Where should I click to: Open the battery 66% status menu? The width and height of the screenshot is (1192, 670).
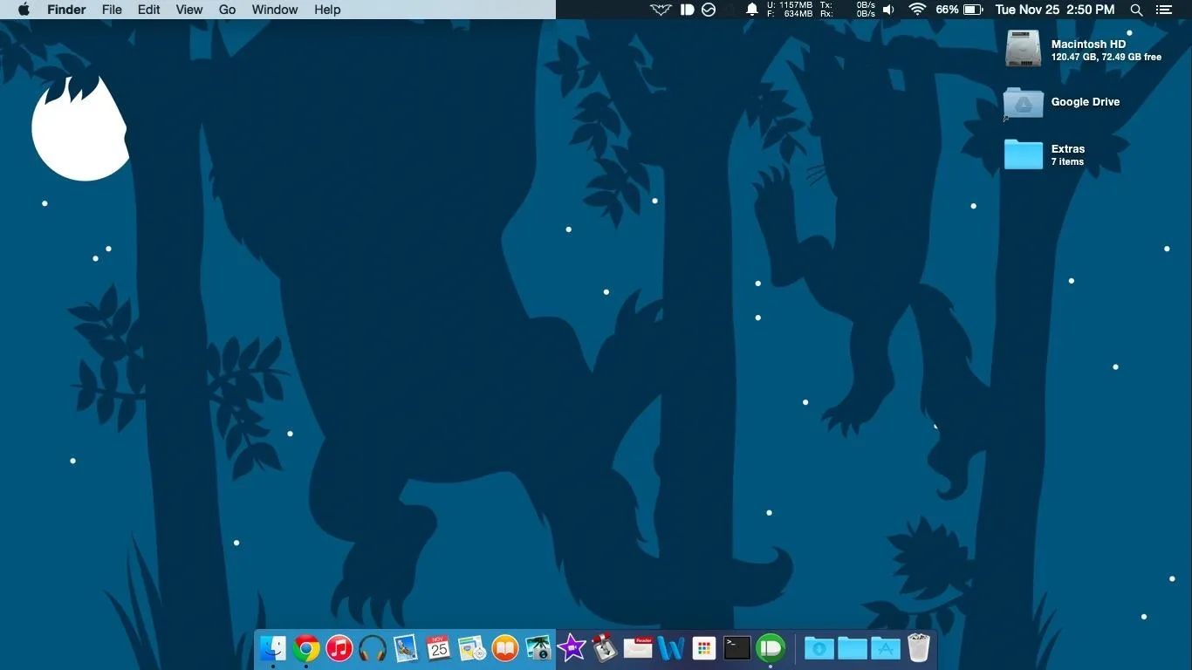pos(960,10)
